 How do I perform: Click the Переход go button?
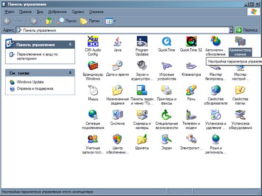click(247, 30)
